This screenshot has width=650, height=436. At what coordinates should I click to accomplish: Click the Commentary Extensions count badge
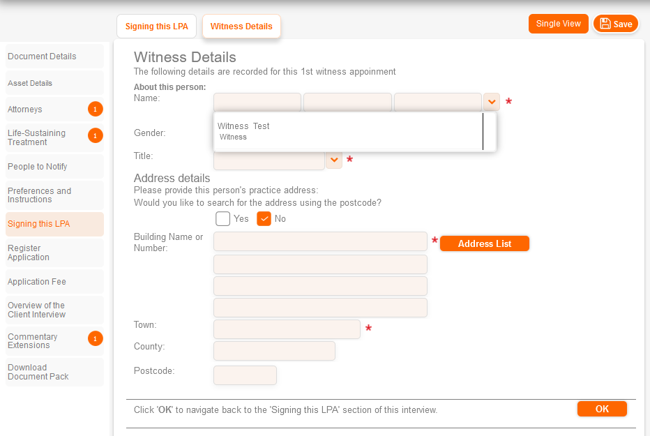pos(96,339)
